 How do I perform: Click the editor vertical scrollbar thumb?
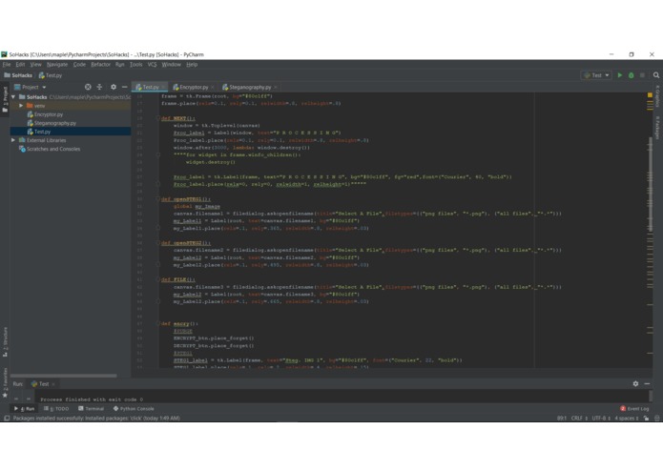651,184
